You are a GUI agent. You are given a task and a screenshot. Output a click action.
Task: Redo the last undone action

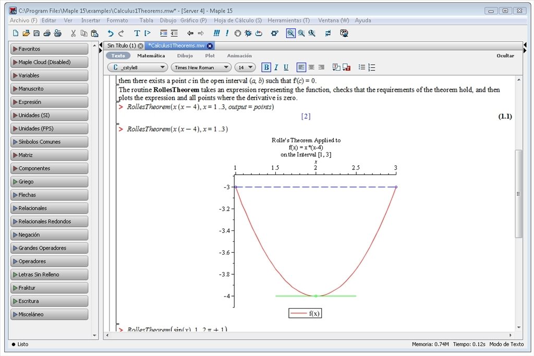[121, 33]
